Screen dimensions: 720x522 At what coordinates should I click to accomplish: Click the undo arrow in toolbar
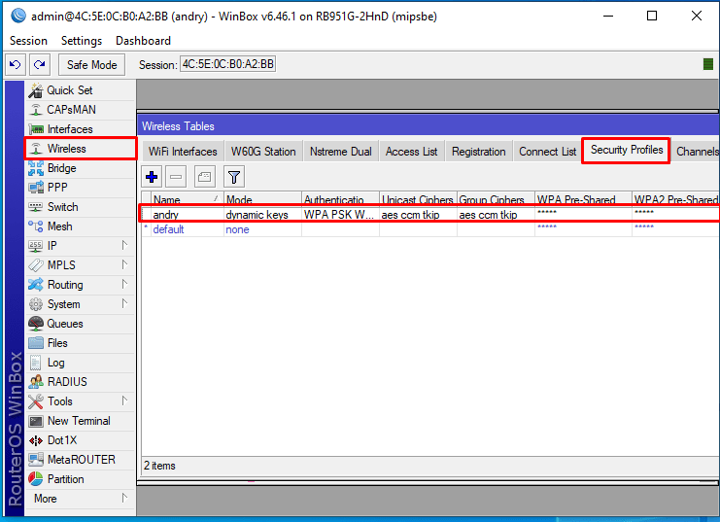pos(15,65)
